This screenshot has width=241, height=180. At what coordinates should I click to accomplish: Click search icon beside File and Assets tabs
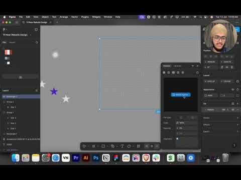37,42
